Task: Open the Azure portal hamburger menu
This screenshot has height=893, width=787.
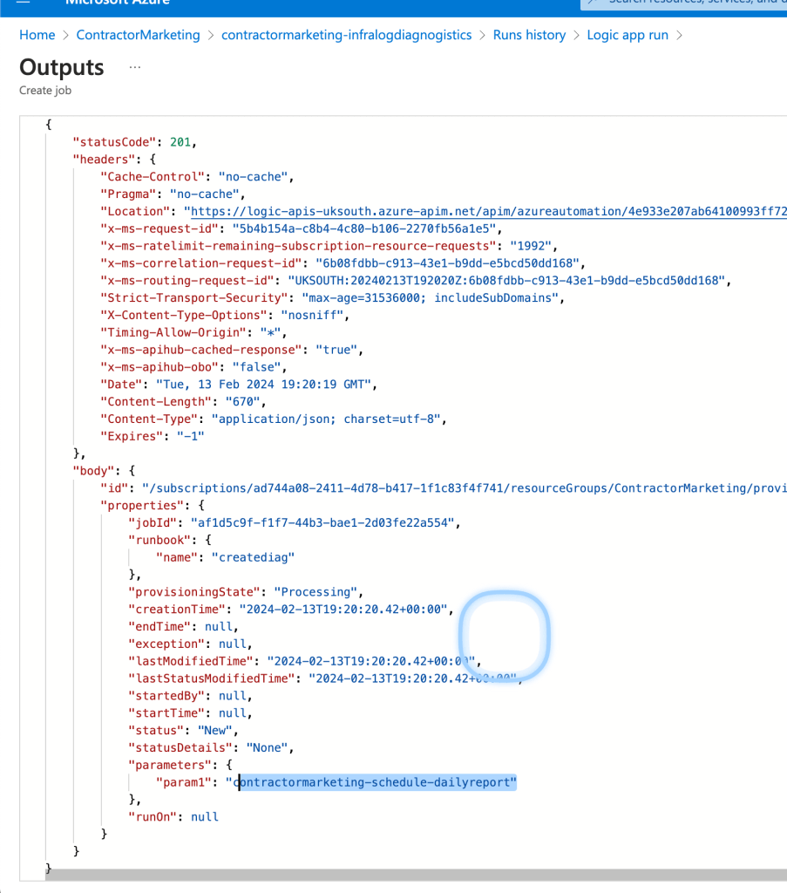Action: pyautogui.click(x=23, y=3)
